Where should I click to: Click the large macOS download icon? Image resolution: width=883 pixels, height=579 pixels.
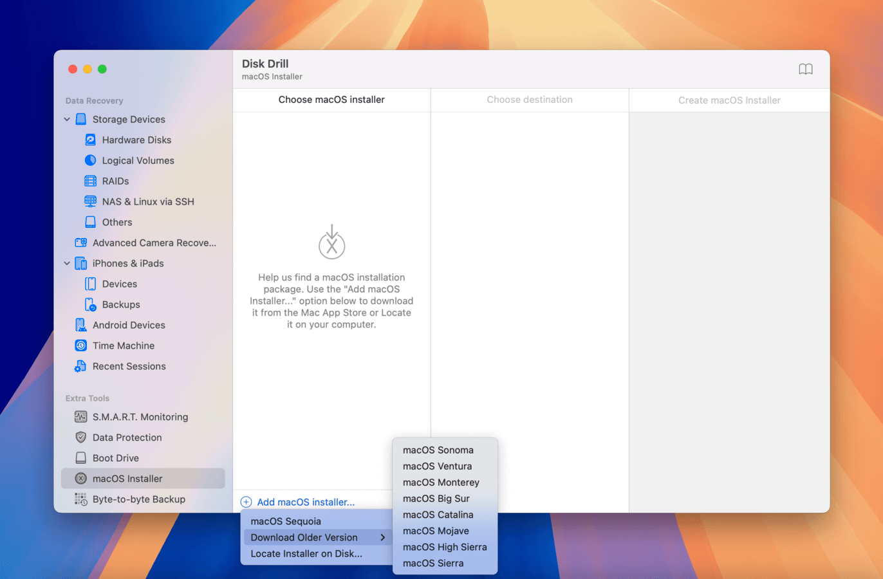(x=332, y=242)
